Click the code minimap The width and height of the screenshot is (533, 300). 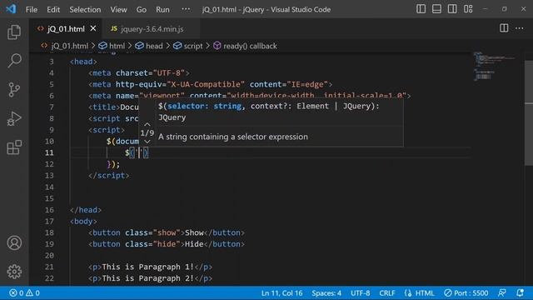pyautogui.click(x=495, y=67)
